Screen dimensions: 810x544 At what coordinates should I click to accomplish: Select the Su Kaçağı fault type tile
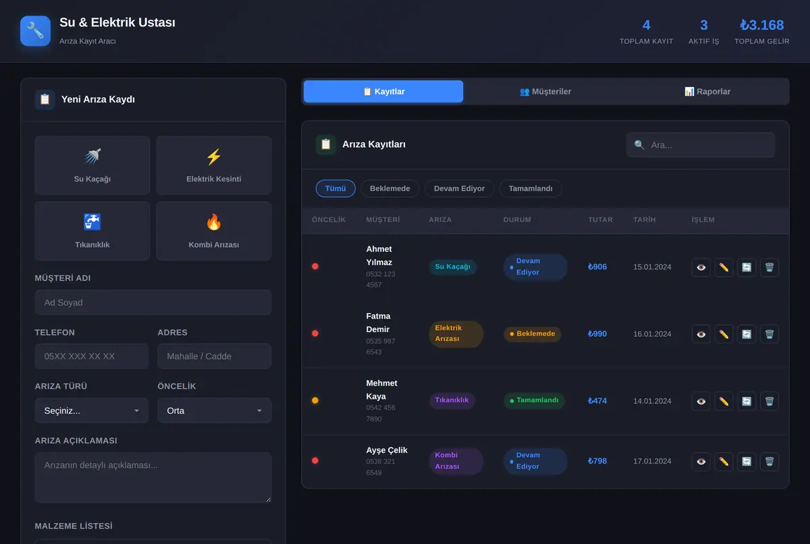(92, 165)
